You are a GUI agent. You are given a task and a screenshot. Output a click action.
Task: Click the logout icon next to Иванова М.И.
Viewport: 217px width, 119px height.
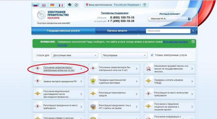[189, 19]
